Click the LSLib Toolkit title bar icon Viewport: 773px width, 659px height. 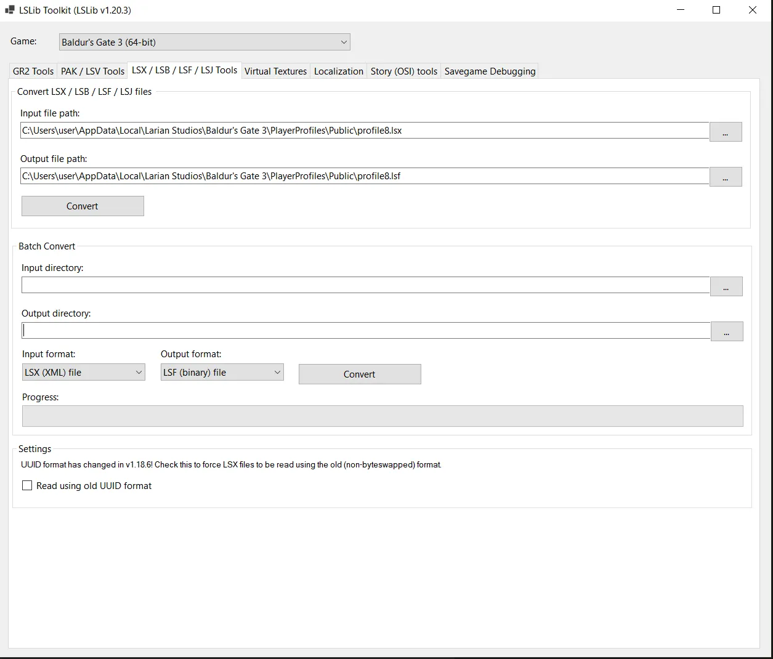pyautogui.click(x=9, y=10)
